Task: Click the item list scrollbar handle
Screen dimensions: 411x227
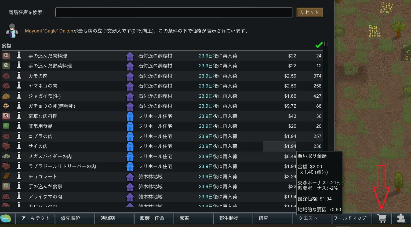Action: point(326,44)
